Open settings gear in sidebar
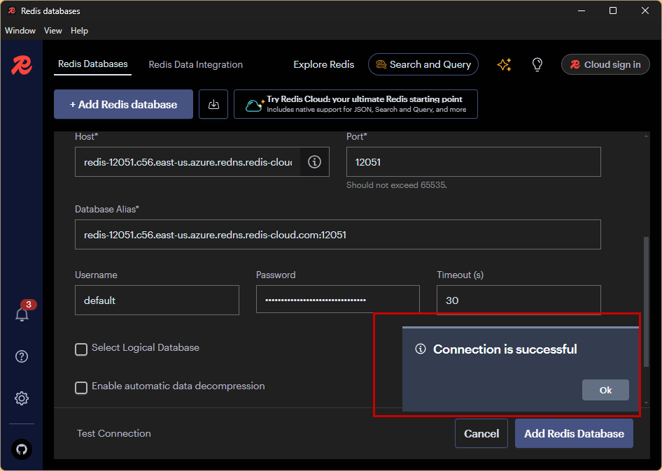Screen dimensions: 662x471 click(22, 398)
